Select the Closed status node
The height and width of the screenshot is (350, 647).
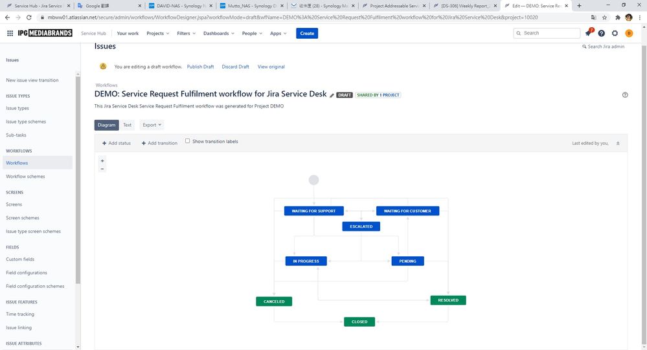click(x=359, y=322)
